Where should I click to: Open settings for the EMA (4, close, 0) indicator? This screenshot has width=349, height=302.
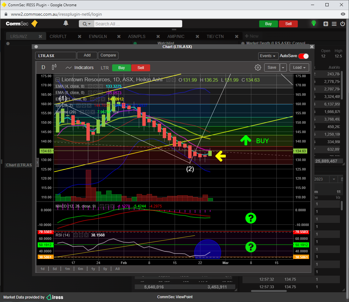[x=95, y=86]
